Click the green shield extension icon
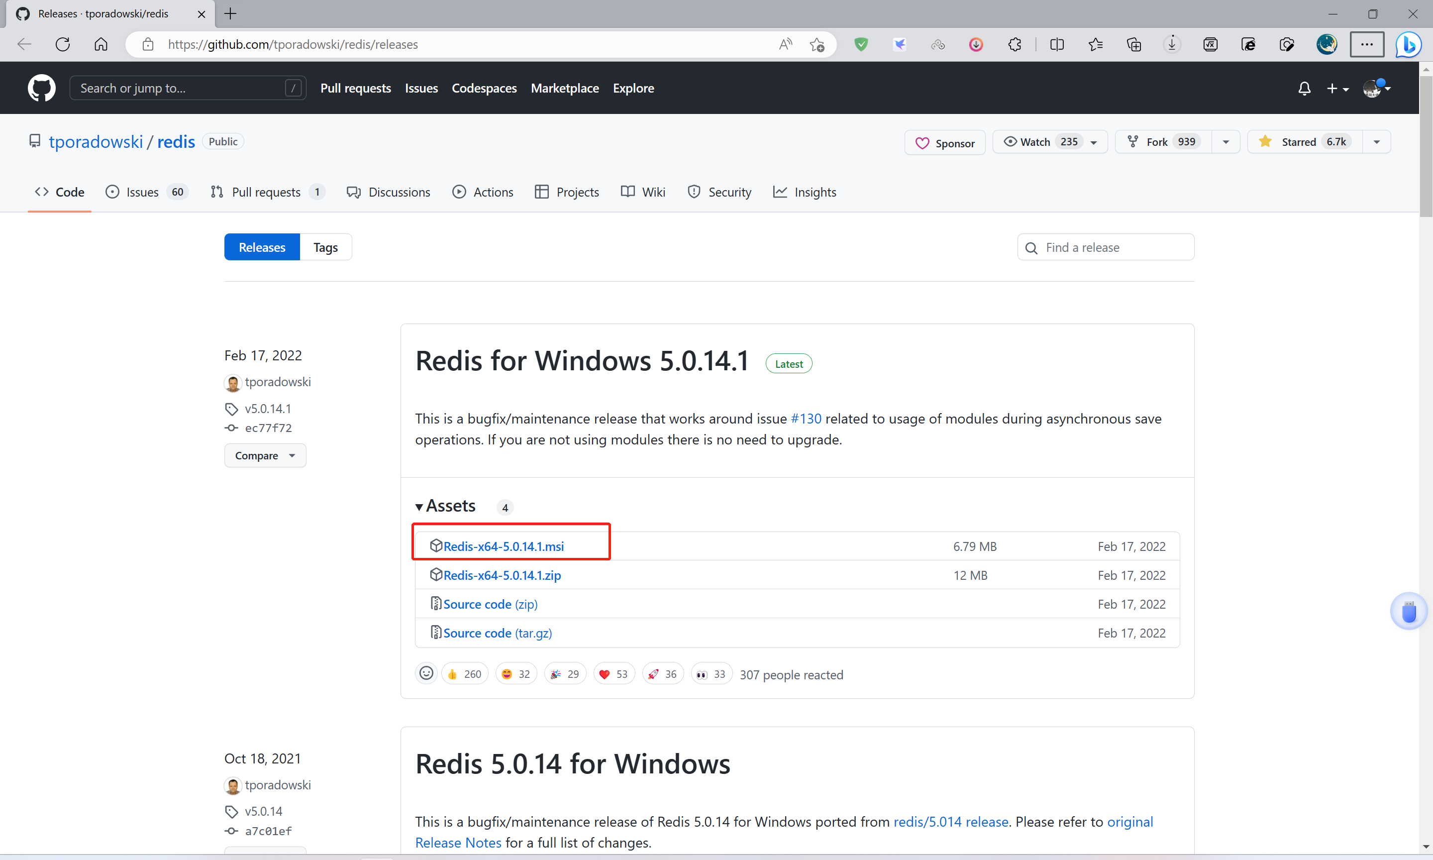This screenshot has height=860, width=1433. coord(861,44)
